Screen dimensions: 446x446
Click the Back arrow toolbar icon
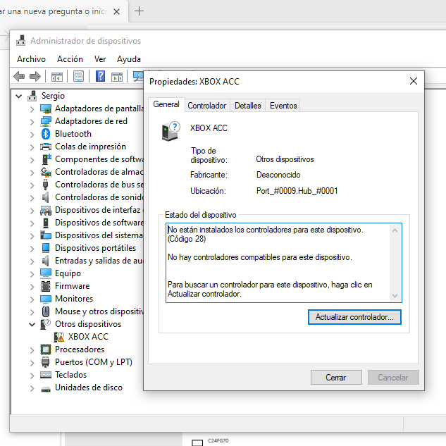pyautogui.click(x=19, y=77)
